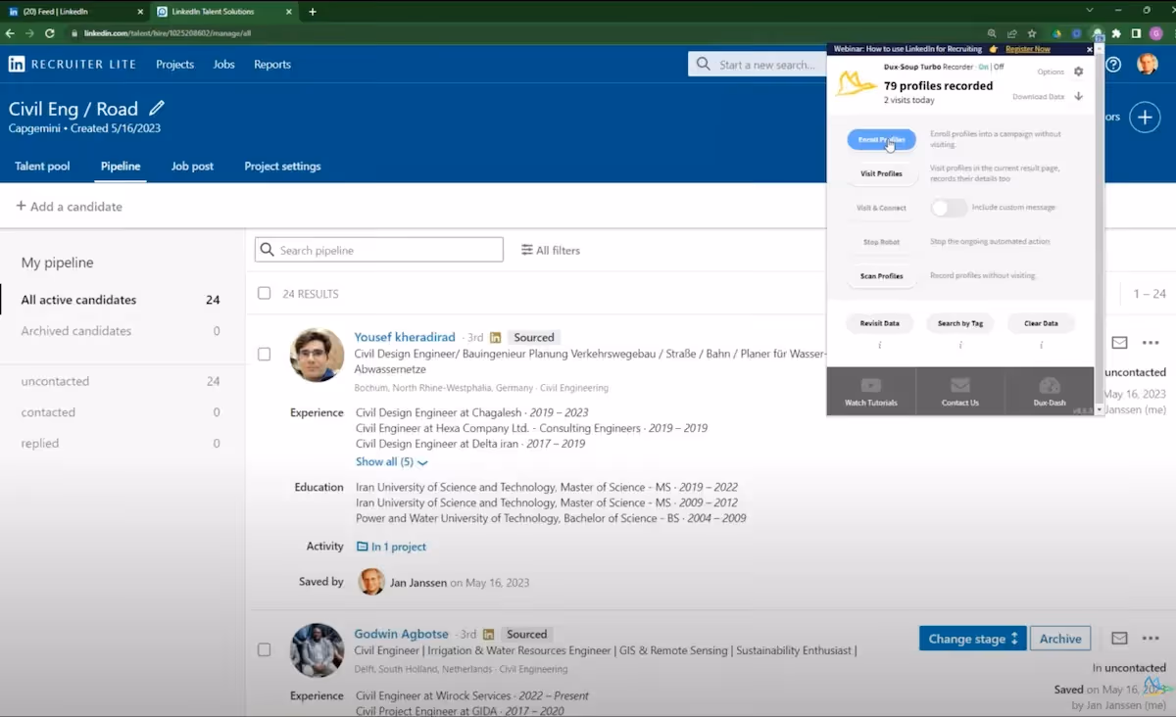The image size is (1176, 717).
Task: Click the Enroll Profiles button
Action: 881,140
